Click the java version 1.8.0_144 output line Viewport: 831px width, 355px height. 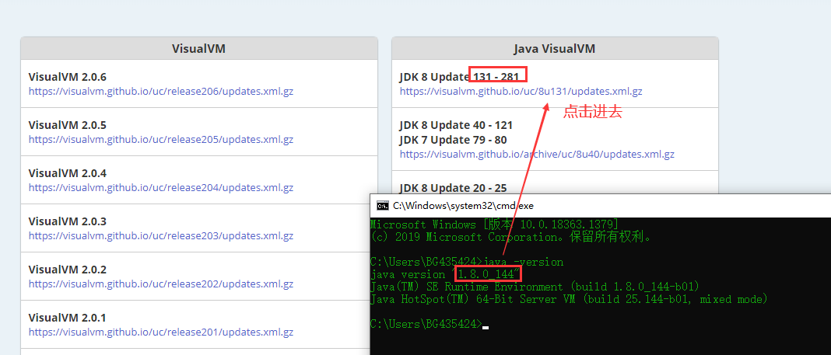(445, 274)
